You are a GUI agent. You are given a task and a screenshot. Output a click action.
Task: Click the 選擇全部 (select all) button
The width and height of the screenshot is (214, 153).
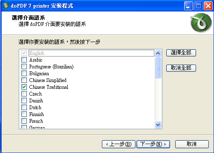[181, 53]
